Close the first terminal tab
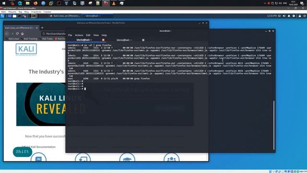 click(x=103, y=40)
